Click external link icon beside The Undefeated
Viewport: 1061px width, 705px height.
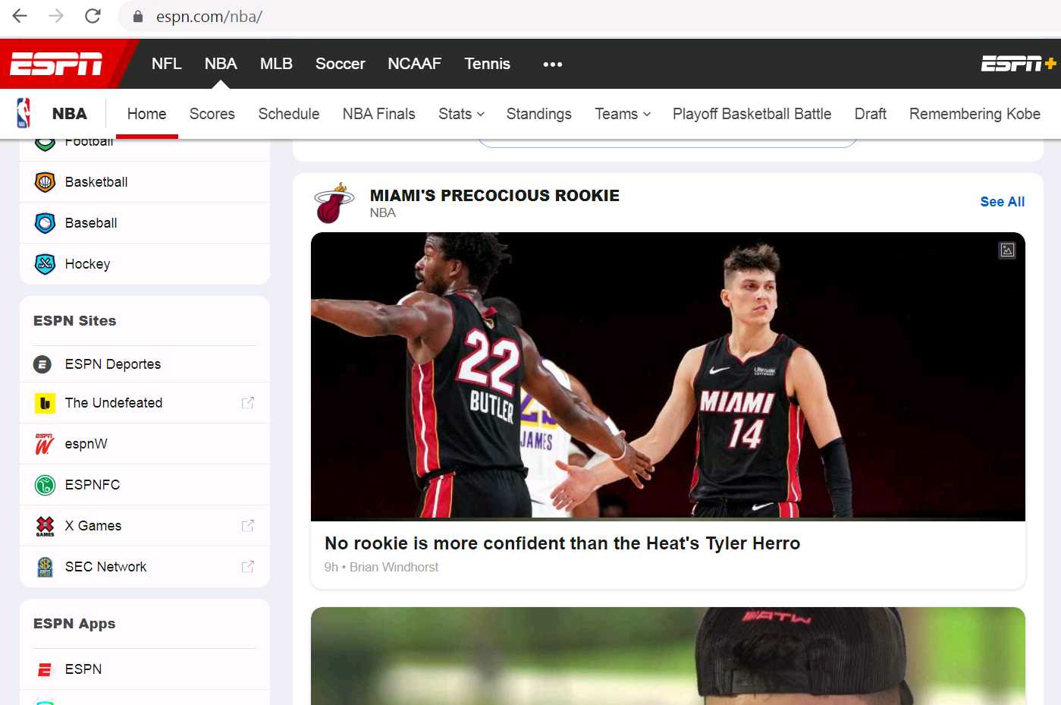click(247, 403)
